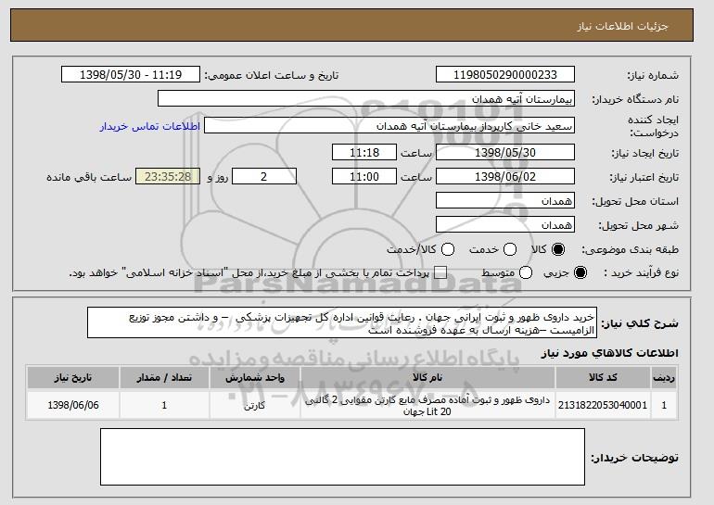Select the کالا radio button

558,249
